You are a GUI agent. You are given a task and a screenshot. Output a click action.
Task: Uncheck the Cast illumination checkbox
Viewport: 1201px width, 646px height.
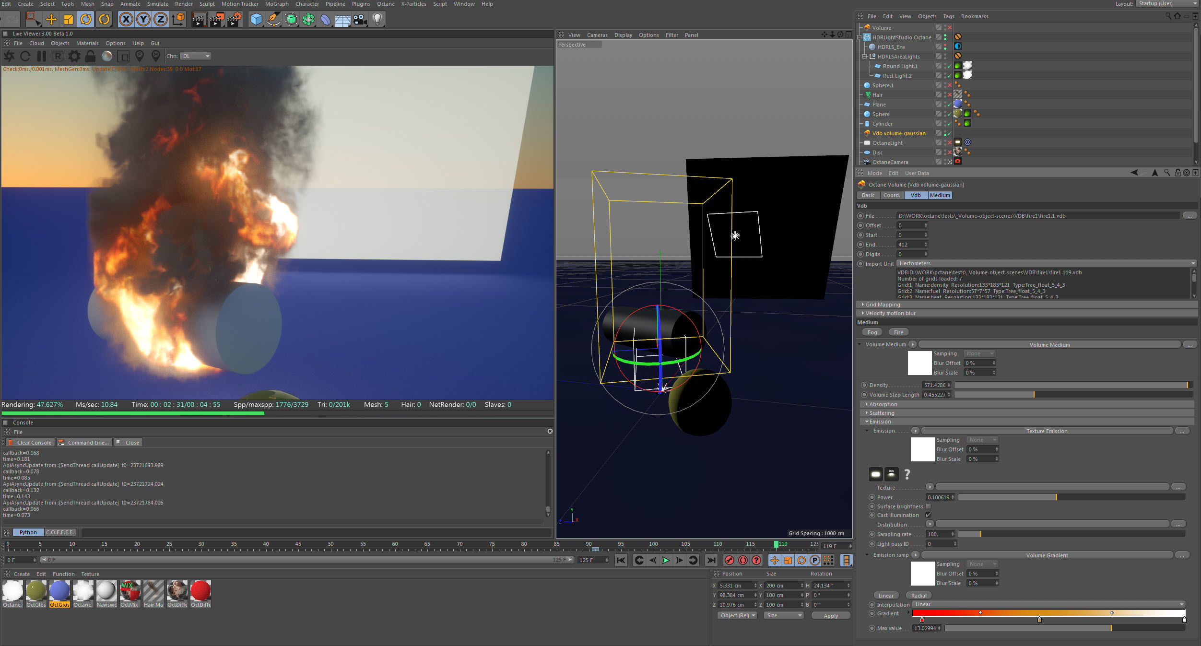(x=928, y=515)
